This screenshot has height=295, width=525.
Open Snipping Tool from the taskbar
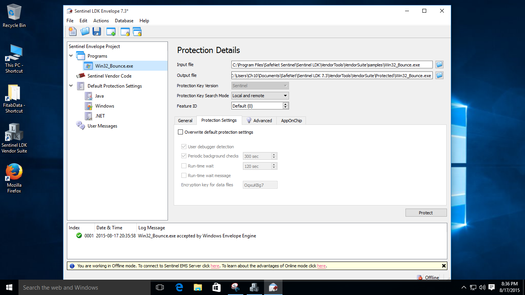point(235,287)
